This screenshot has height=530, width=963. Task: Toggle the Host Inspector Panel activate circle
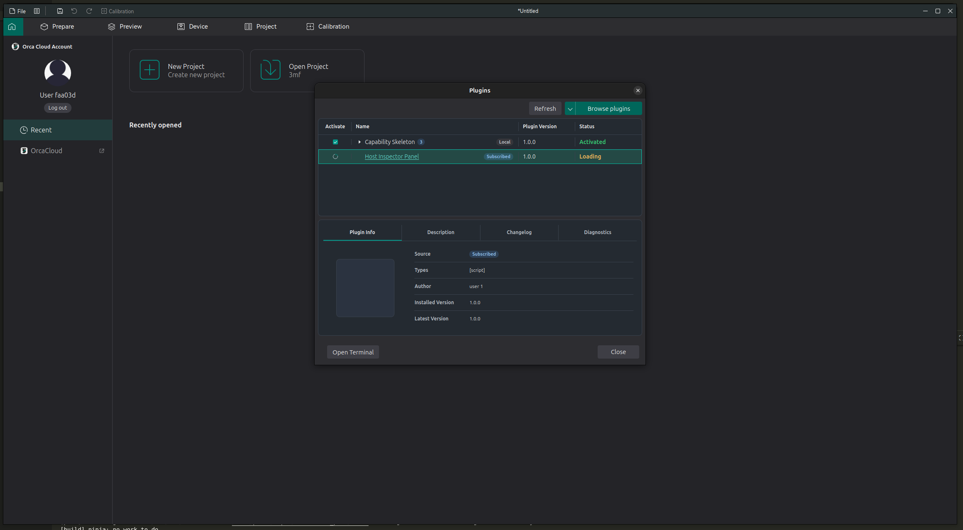coord(335,156)
